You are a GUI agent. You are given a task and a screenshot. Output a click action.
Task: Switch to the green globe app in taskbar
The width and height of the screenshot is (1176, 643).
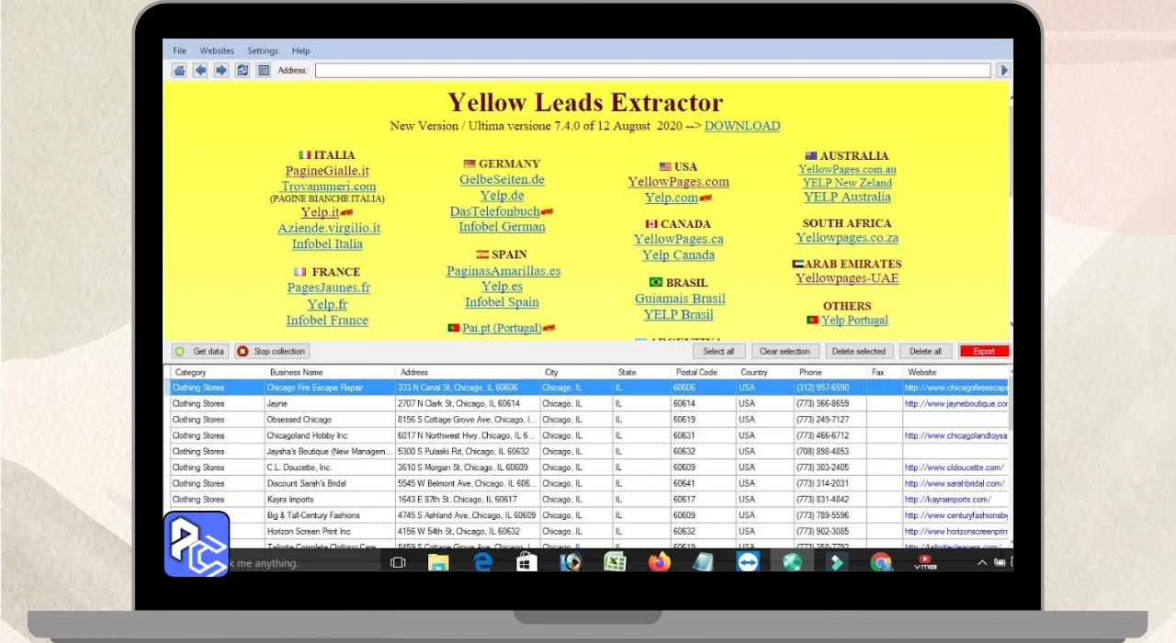[x=792, y=562]
